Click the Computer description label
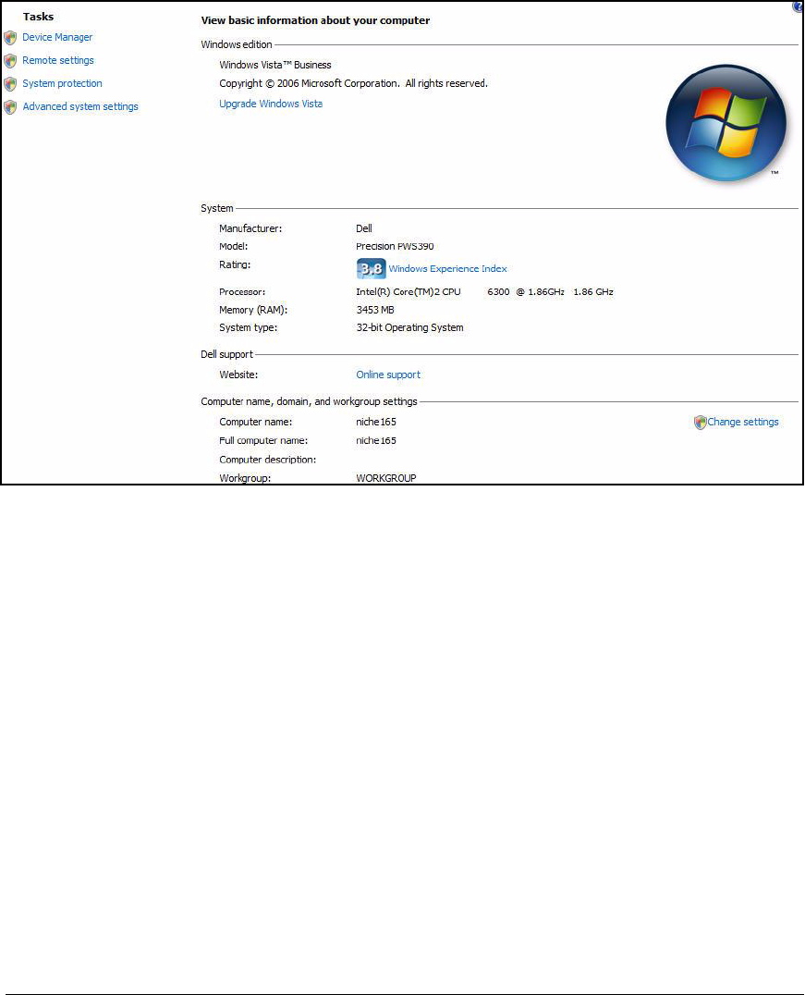Screen dimensions: 805x995 (268, 460)
